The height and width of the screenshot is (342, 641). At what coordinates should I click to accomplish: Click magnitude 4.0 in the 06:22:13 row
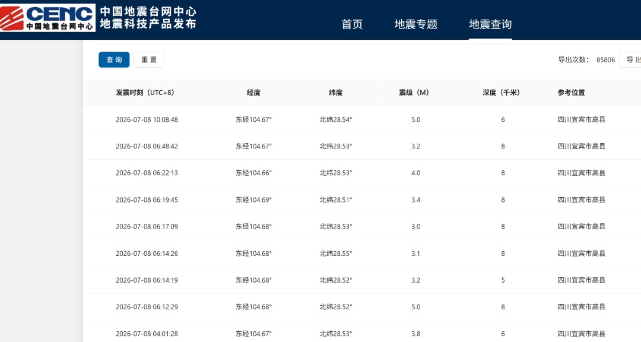[415, 173]
